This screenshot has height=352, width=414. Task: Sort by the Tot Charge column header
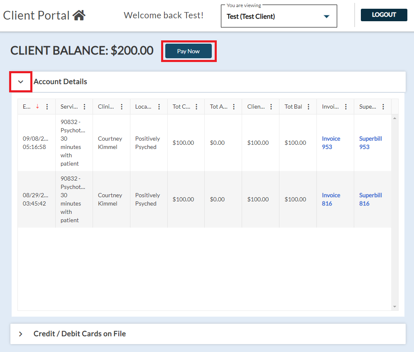(x=181, y=107)
